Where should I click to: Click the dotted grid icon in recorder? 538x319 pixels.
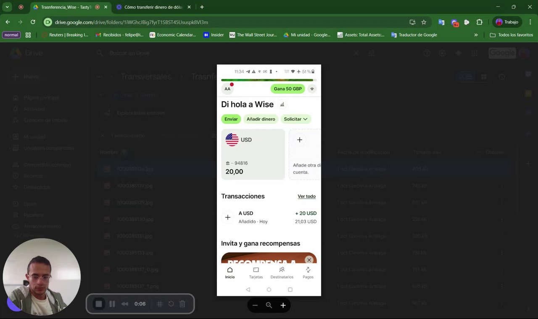point(160,304)
